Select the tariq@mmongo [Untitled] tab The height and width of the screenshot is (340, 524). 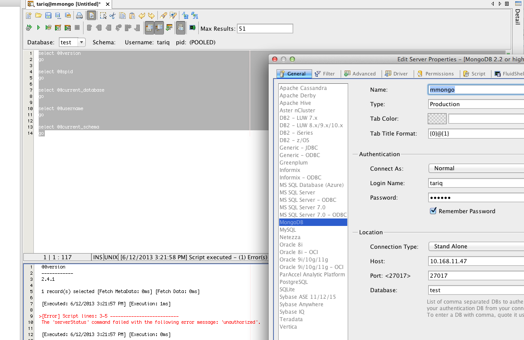(68, 4)
